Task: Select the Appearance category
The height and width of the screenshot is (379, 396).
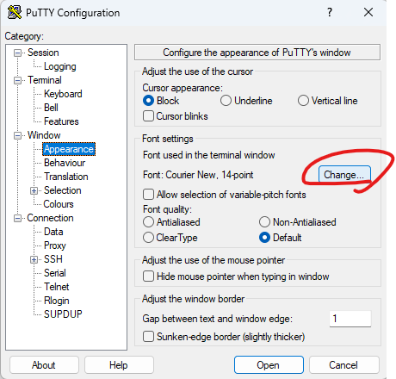Action: coord(69,149)
